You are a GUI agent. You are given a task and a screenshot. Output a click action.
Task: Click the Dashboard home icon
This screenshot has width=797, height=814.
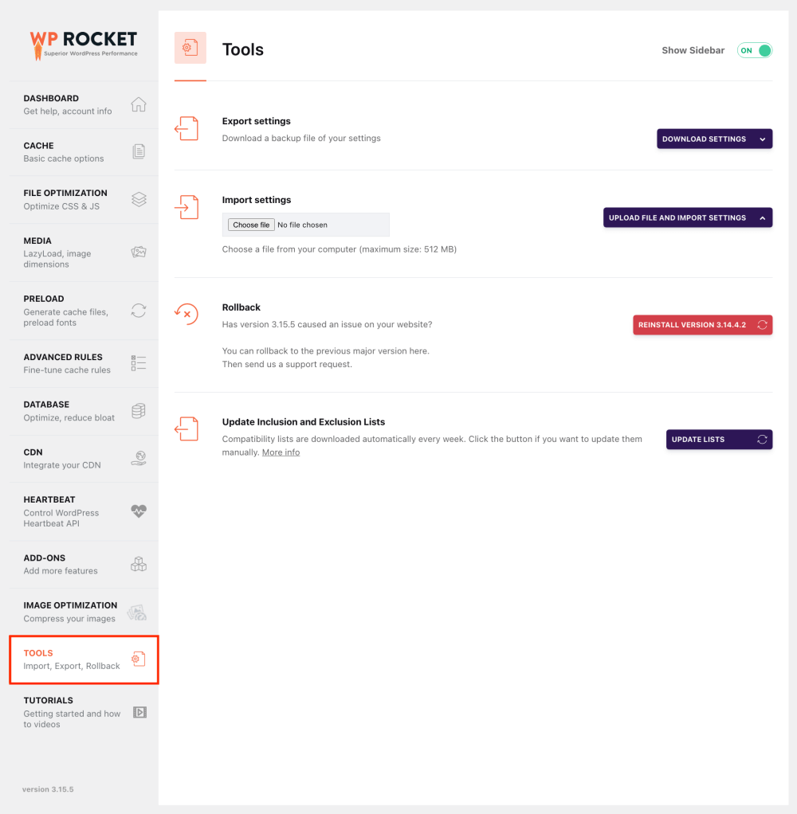pos(139,104)
